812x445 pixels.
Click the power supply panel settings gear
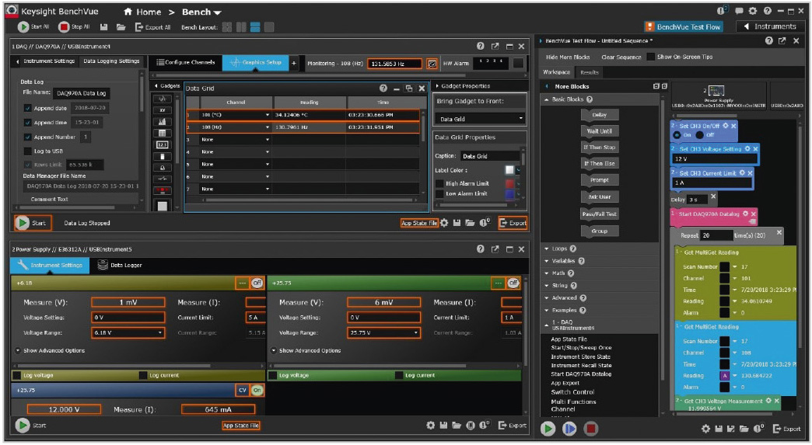pos(430,425)
